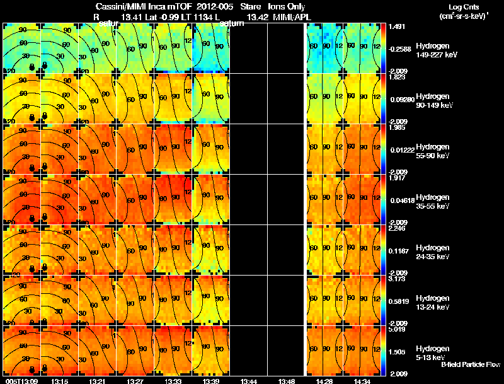
Task: Click the 35-55 keV color bar
Action: click(383, 200)
